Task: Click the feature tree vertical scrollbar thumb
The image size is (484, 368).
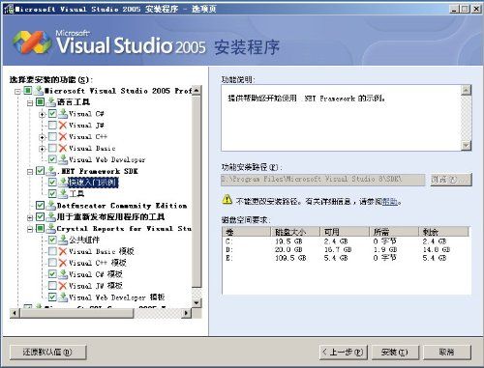Action: point(197,191)
